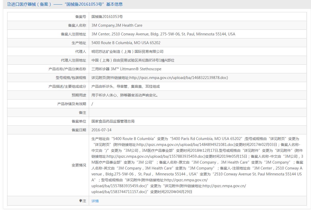Select the 备案人名称 label

click(77, 25)
